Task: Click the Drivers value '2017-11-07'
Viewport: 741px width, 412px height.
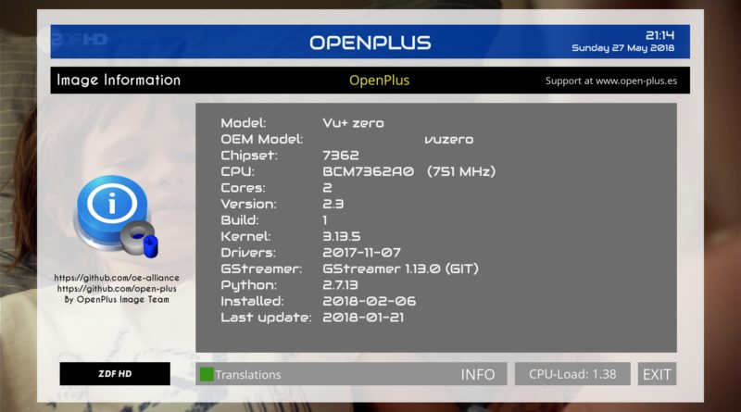Action: click(361, 253)
